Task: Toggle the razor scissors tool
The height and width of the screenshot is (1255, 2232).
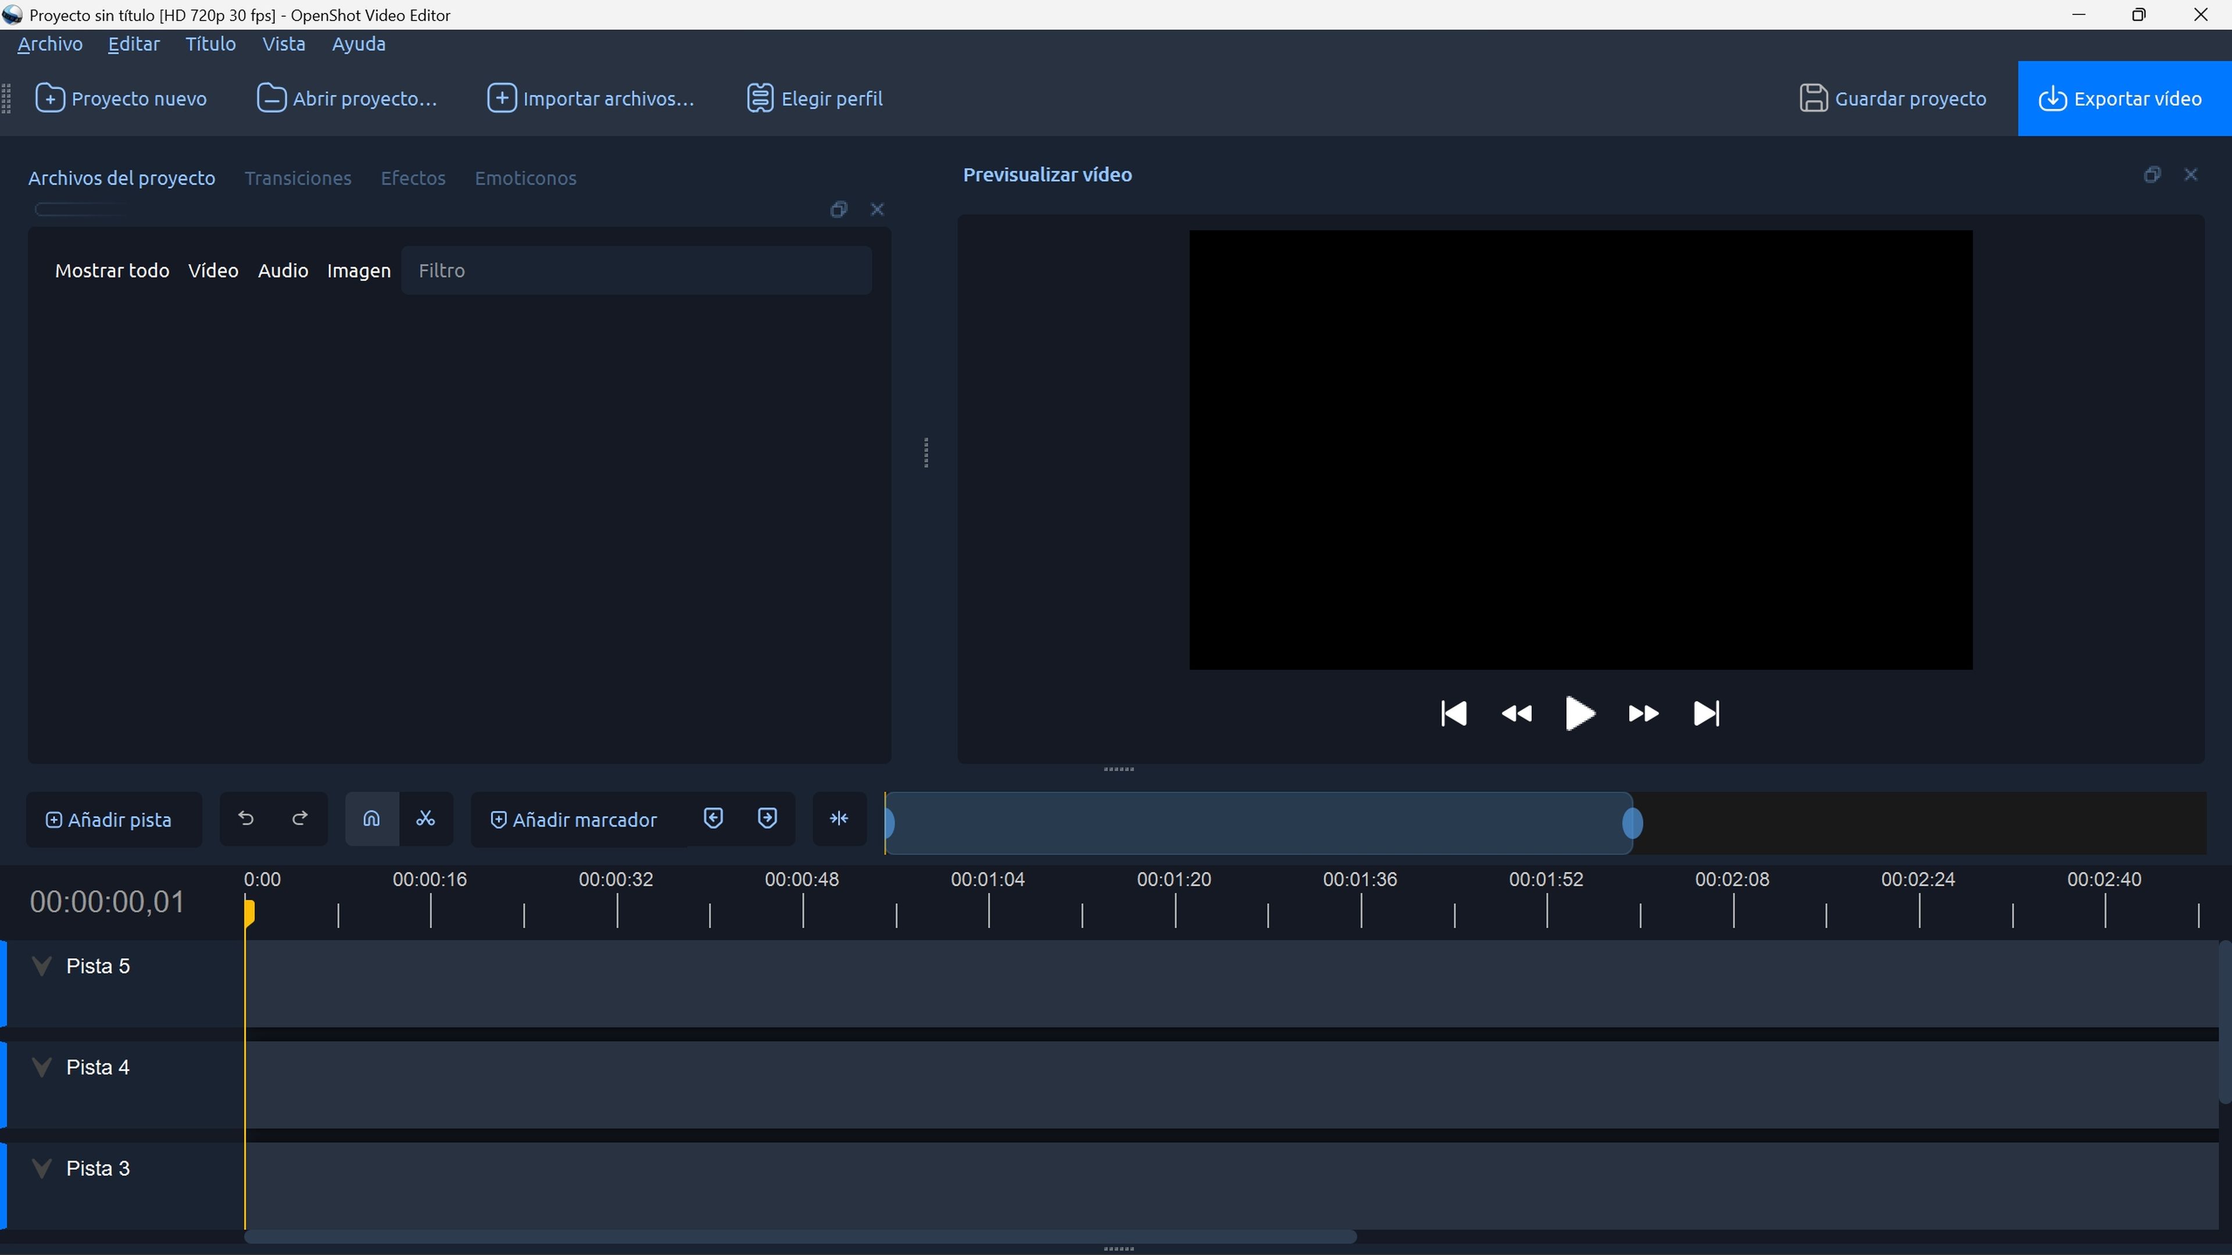Action: point(425,819)
